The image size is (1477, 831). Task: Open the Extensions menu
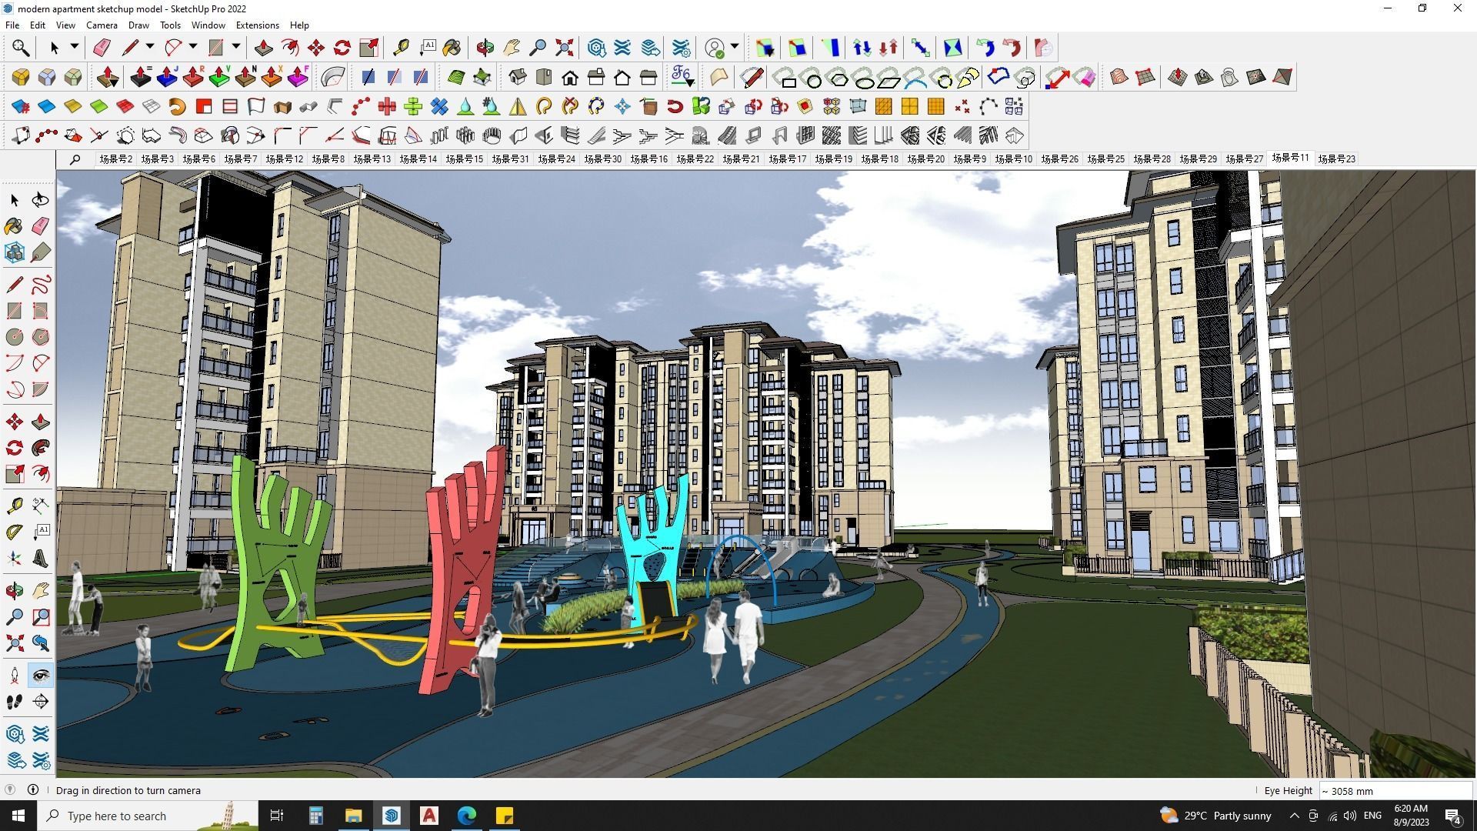[257, 25]
